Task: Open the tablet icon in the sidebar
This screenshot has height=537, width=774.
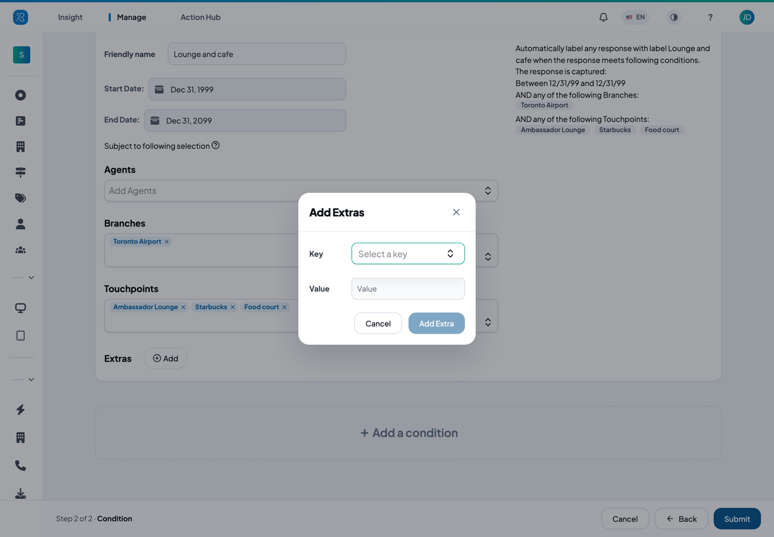Action: point(20,336)
